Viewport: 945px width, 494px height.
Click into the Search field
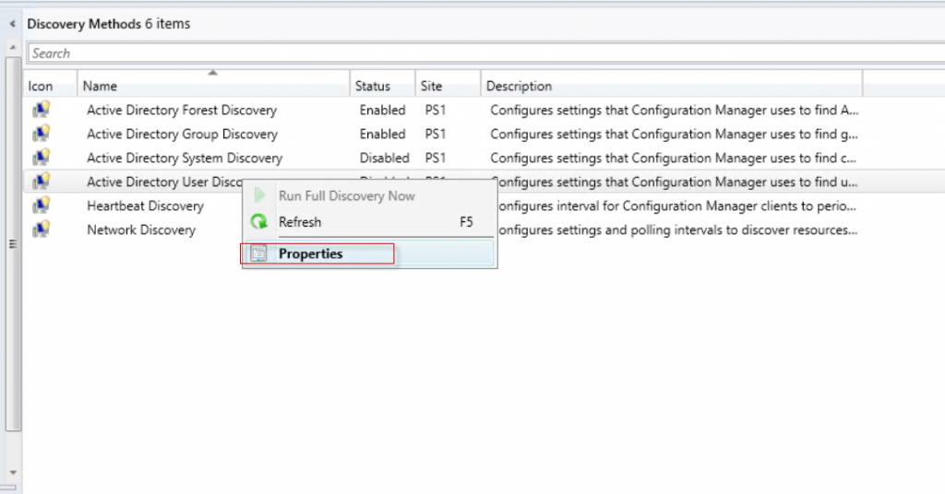click(485, 53)
